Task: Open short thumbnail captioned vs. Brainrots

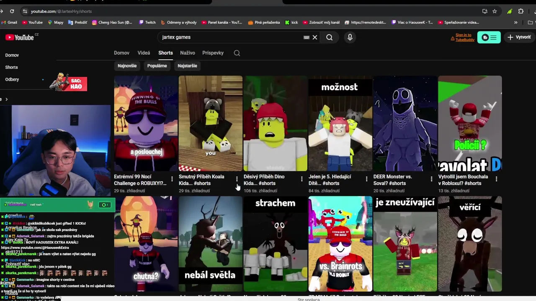Action: point(340,244)
